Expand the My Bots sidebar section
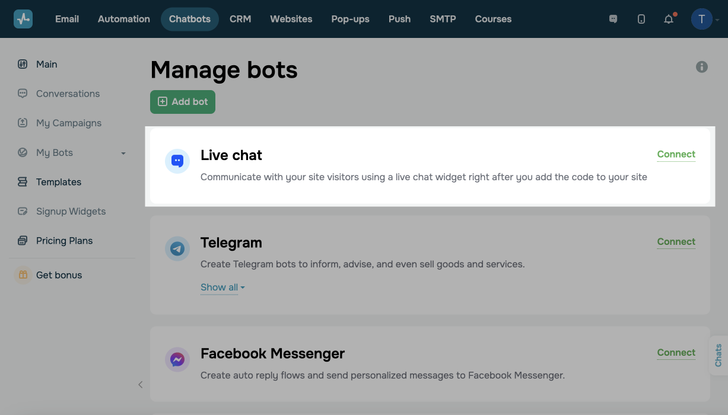 click(x=123, y=153)
